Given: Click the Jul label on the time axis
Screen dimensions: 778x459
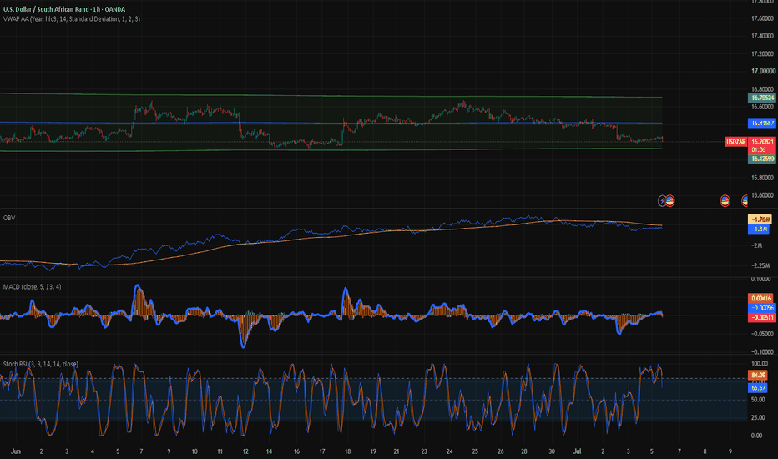Looking at the screenshot, I should (577, 451).
